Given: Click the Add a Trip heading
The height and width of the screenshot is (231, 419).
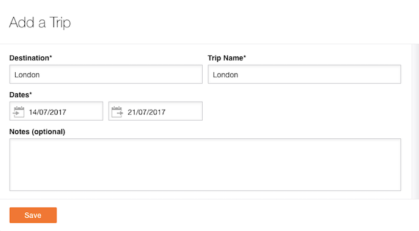Looking at the screenshot, I should 40,22.
